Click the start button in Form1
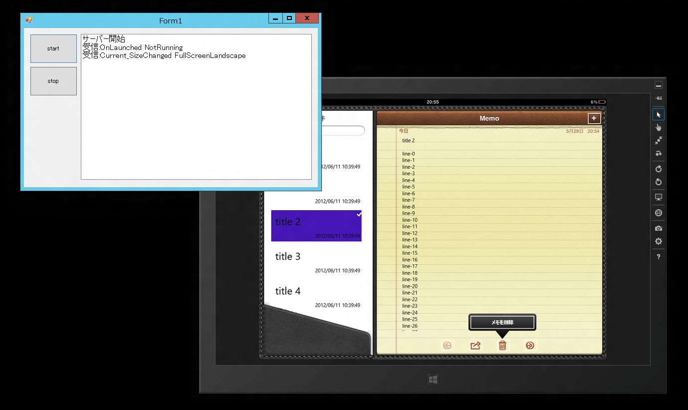The width and height of the screenshot is (688, 410). 53,48
